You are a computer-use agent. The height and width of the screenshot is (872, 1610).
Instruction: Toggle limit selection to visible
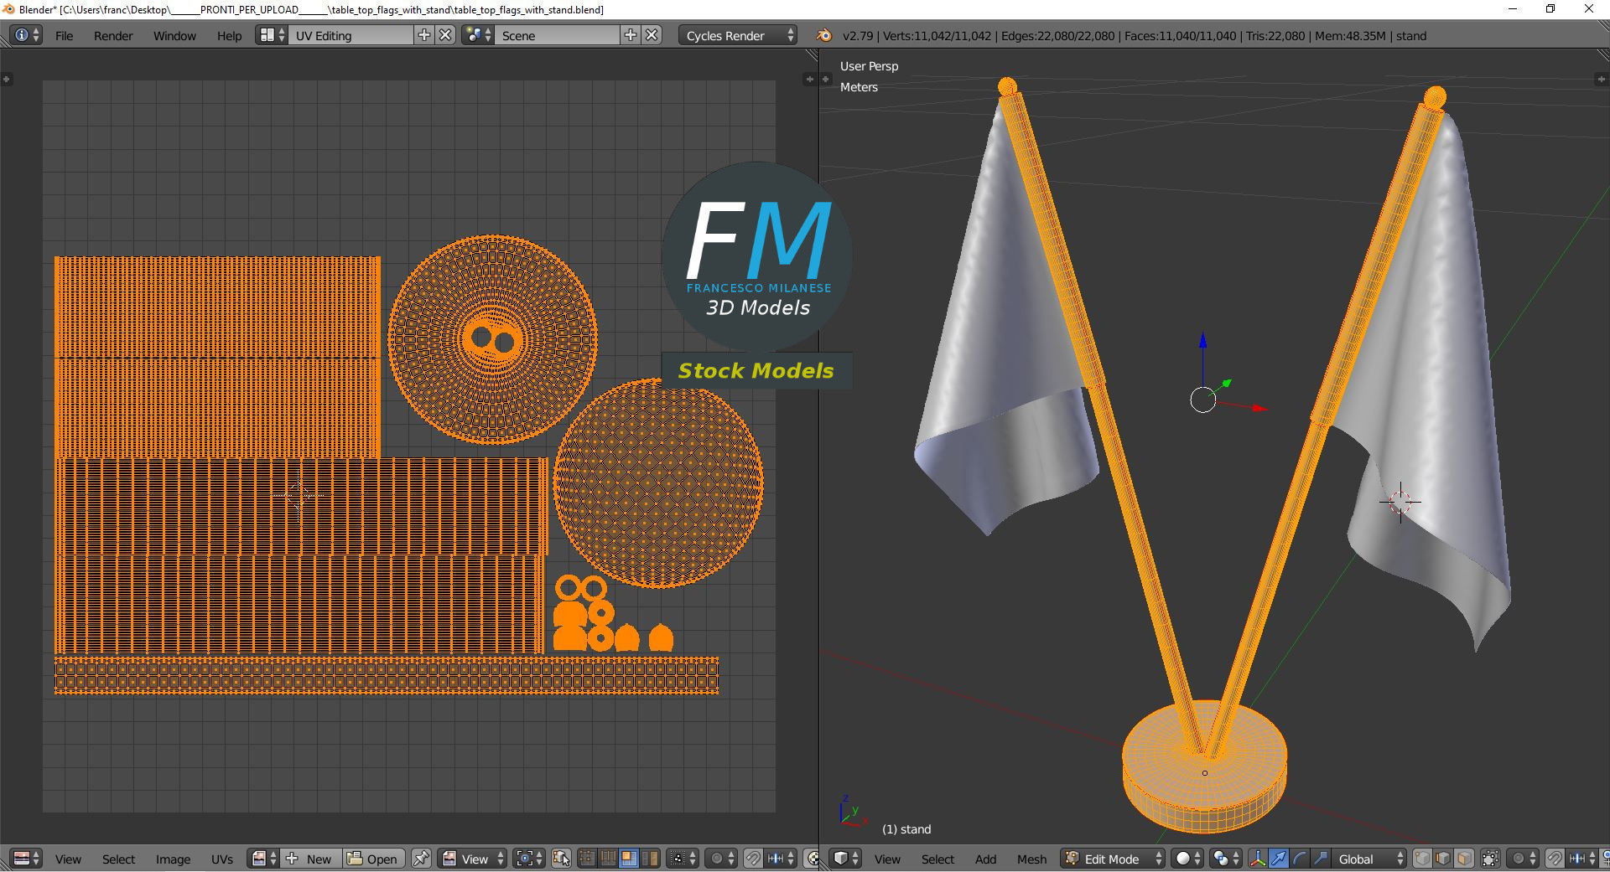[x=1490, y=859]
